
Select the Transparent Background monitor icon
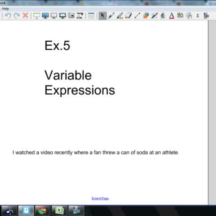click(x=54, y=16)
